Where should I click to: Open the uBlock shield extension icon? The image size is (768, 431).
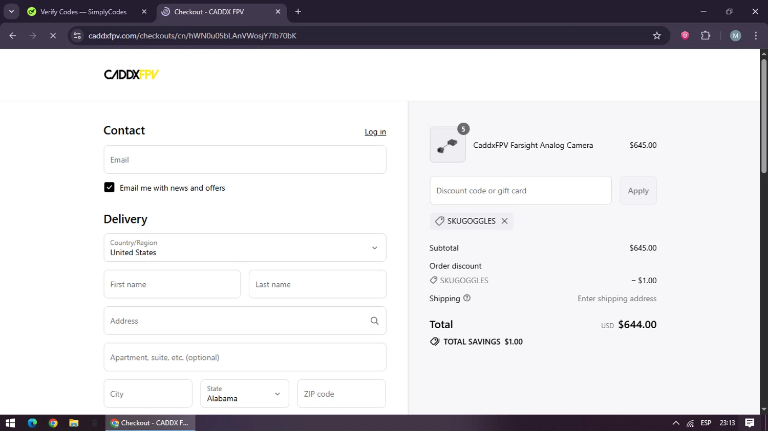pos(685,35)
